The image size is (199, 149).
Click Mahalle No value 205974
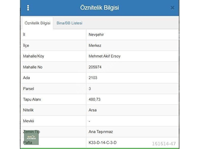click(x=95, y=67)
